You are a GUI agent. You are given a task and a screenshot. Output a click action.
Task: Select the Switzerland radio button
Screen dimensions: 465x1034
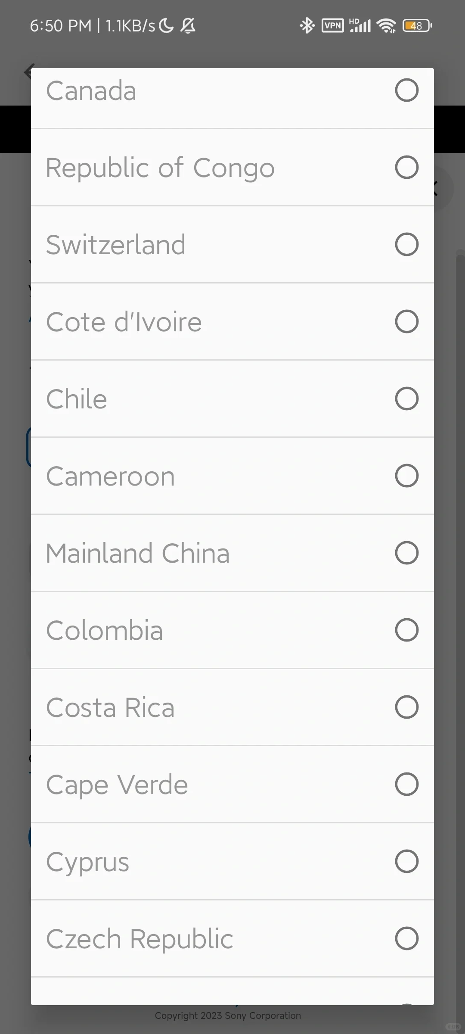[406, 245]
